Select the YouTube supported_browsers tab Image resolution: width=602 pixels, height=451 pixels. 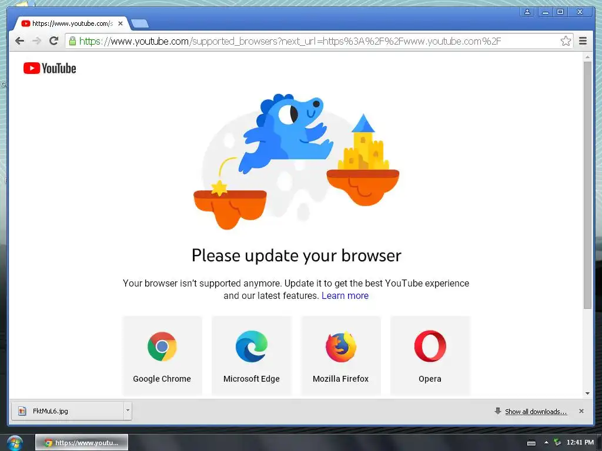[71, 23]
